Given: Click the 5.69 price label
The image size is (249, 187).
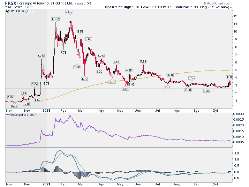Looking at the screenshot, I should click(x=143, y=62).
